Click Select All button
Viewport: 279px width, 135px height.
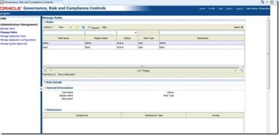[x=238, y=27]
